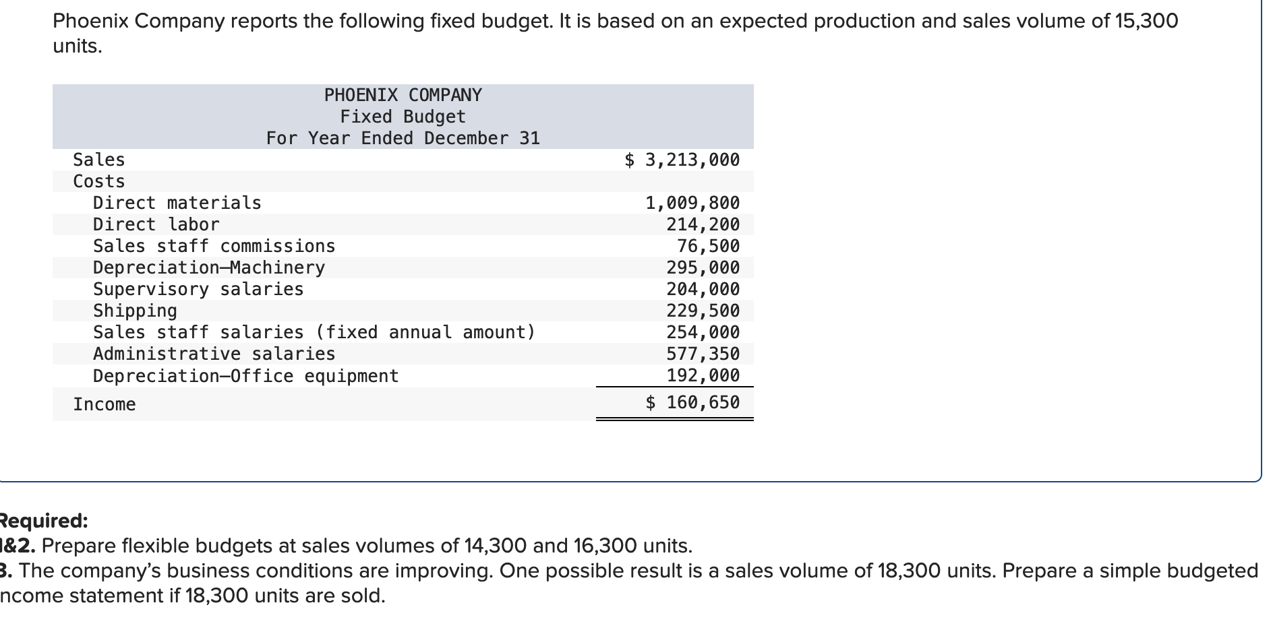This screenshot has height=632, width=1273.
Task: Select the Supervisory salaries value 204,000
Action: click(708, 289)
